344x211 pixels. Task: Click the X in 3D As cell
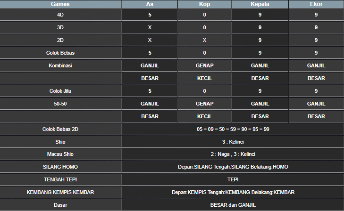150,27
